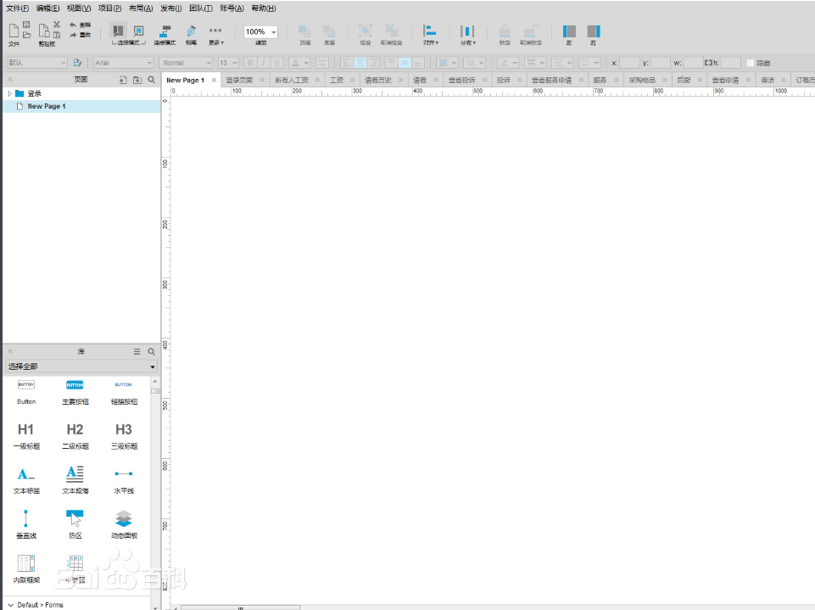Click the lock icon
Image resolution: width=815 pixels, height=610 pixels.
click(505, 31)
